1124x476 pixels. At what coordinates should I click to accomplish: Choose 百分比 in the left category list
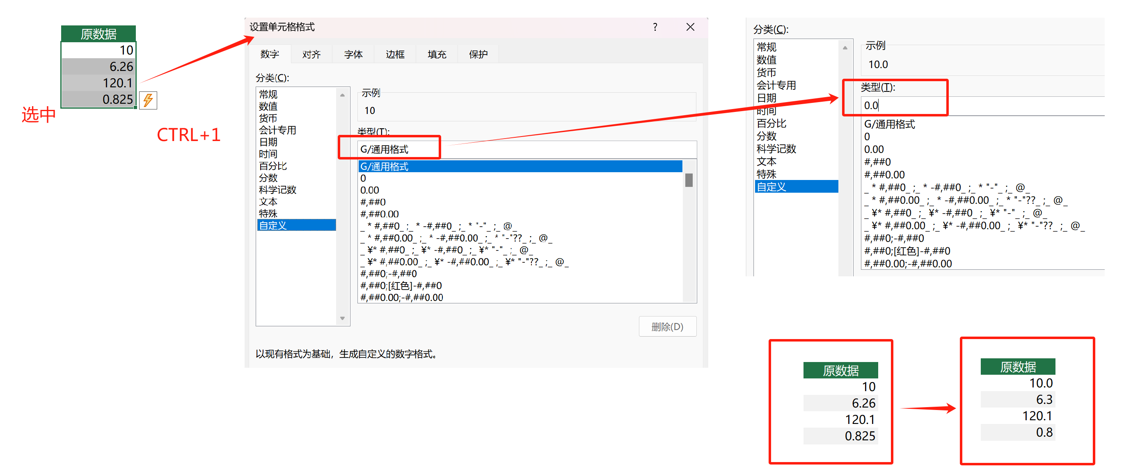coord(273,166)
